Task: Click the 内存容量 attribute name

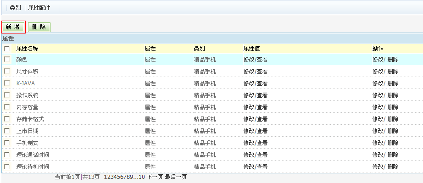Action: tap(27, 107)
